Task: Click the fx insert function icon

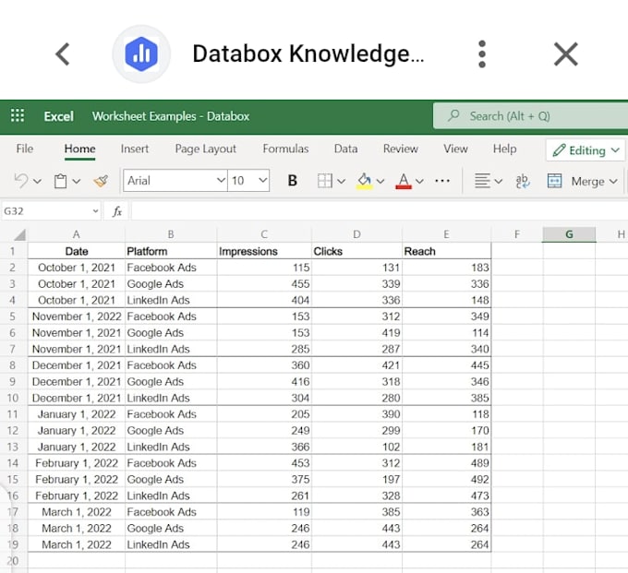Action: point(117,211)
